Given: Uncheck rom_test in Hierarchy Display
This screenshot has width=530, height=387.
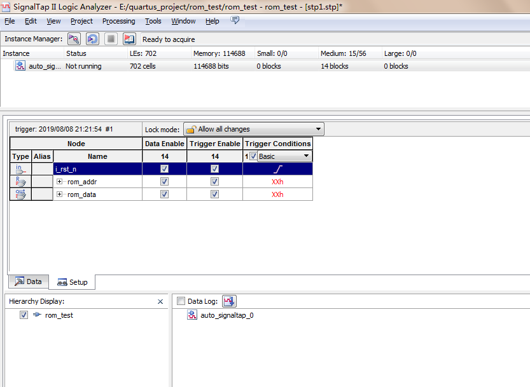Looking at the screenshot, I should tap(24, 315).
